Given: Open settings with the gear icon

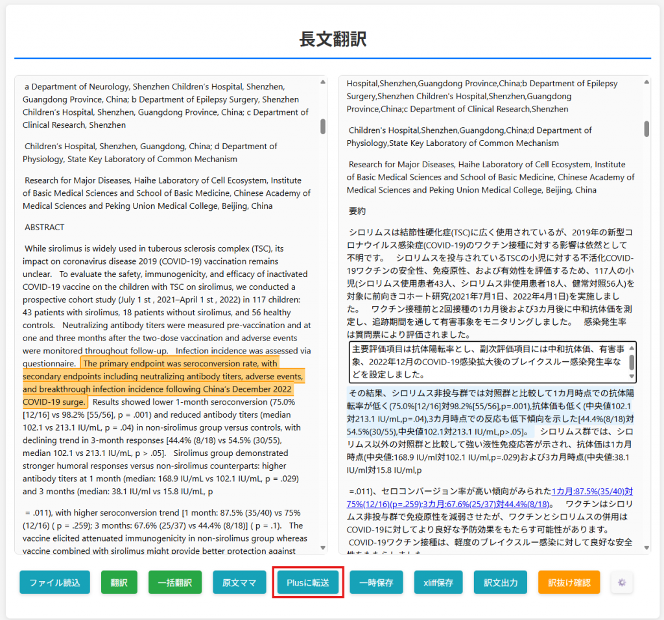Looking at the screenshot, I should click(x=622, y=582).
